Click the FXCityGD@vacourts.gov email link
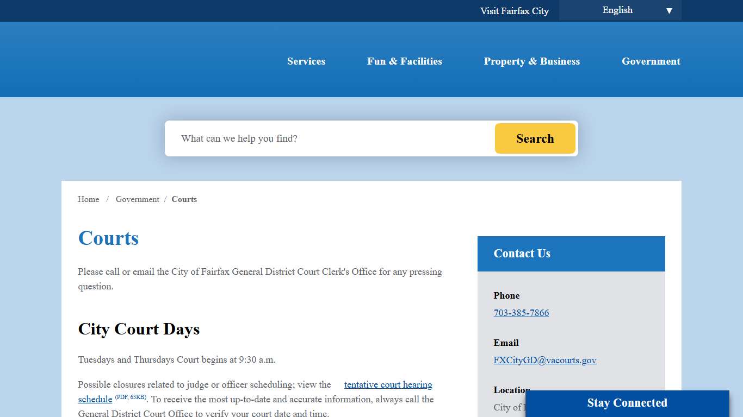This screenshot has height=417, width=743. [544, 360]
